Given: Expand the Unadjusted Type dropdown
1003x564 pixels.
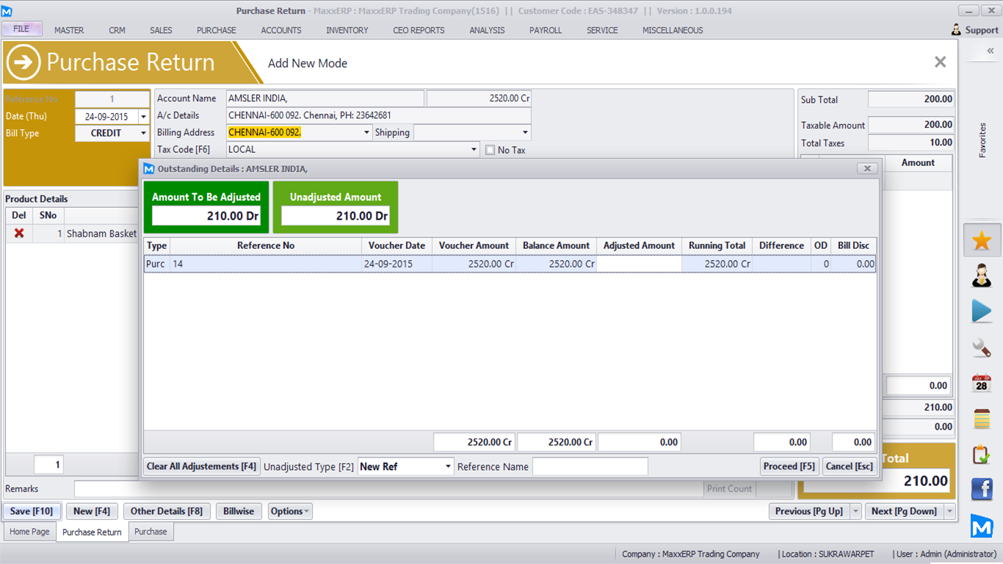Looking at the screenshot, I should pyautogui.click(x=448, y=467).
